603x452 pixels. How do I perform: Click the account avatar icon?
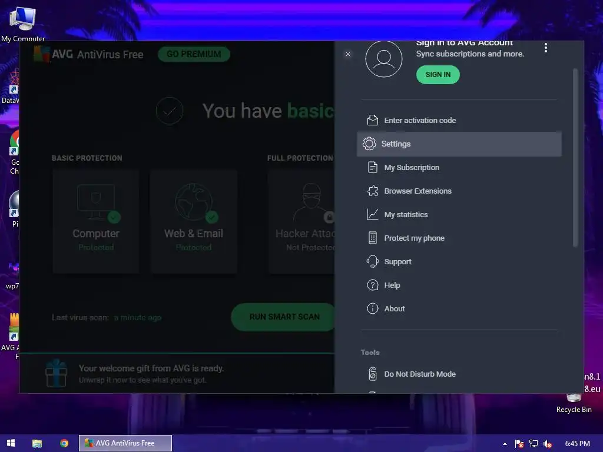point(384,59)
